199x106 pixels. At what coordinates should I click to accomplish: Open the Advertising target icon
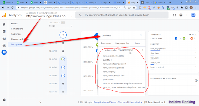click(4, 45)
